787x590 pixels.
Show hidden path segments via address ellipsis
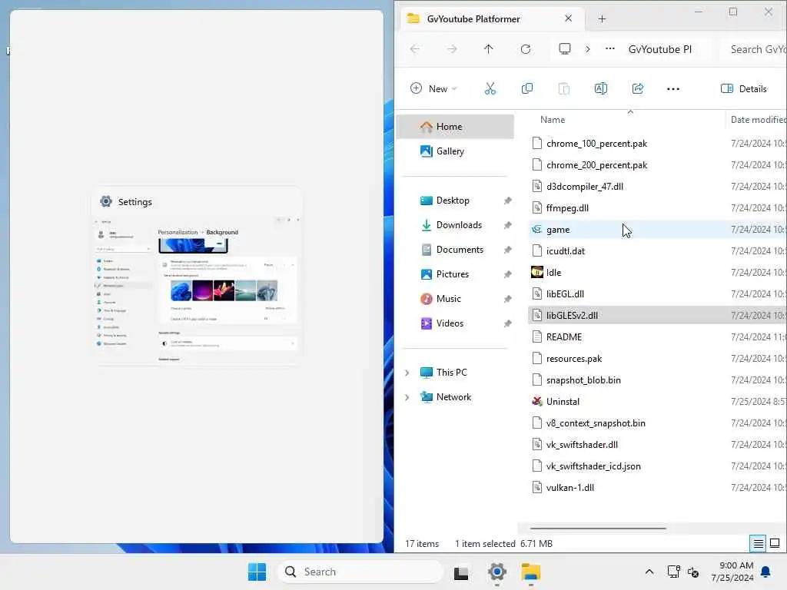pyautogui.click(x=609, y=48)
